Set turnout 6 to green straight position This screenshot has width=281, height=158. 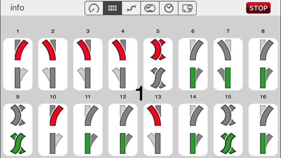(x=196, y=78)
